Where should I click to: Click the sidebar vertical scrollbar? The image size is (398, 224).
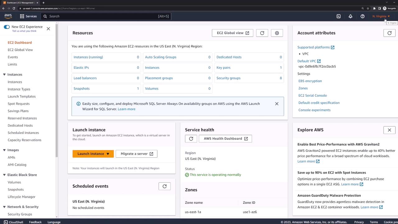57,90
